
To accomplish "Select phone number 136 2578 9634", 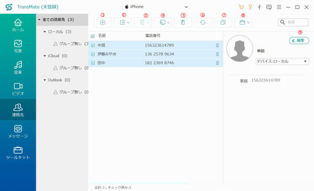I will pyautogui.click(x=160, y=54).
